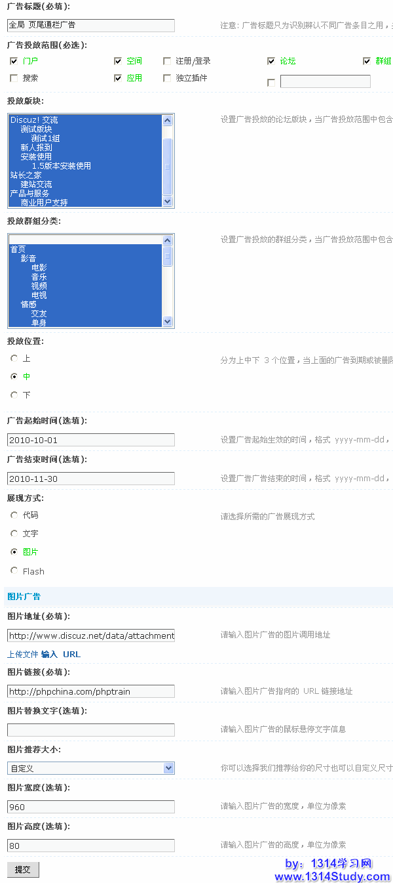393x883 pixels.
Task: Choose 代码 display mode
Action: coord(14,515)
